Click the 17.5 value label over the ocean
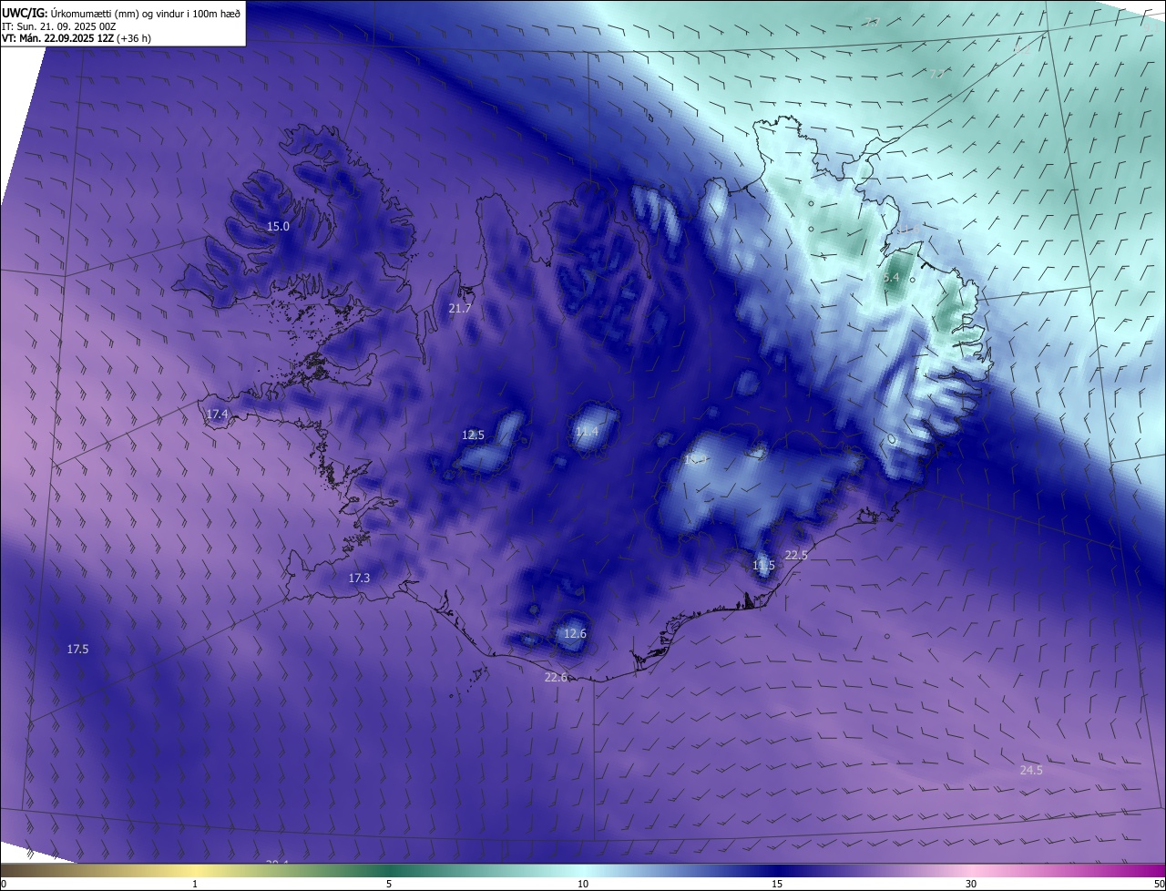The image size is (1166, 891). point(77,650)
